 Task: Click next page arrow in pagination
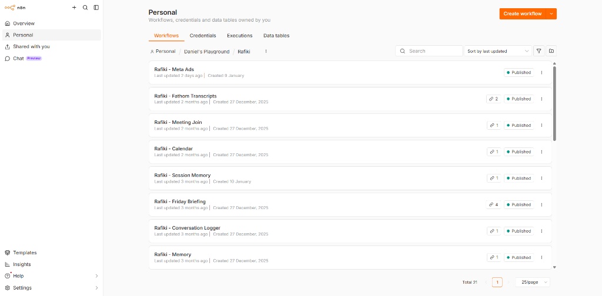coord(509,282)
